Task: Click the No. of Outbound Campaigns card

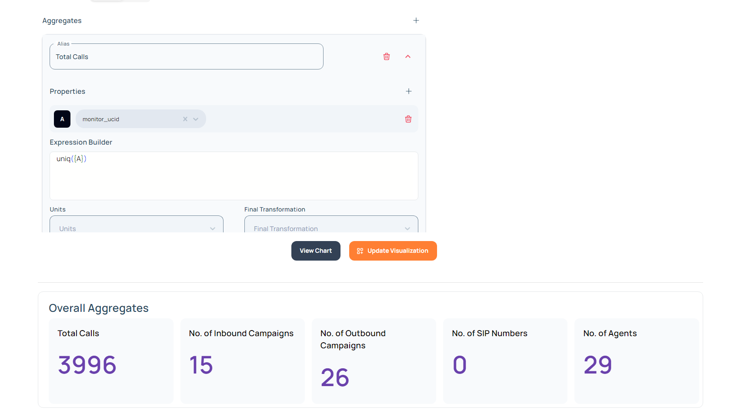Action: point(374,360)
